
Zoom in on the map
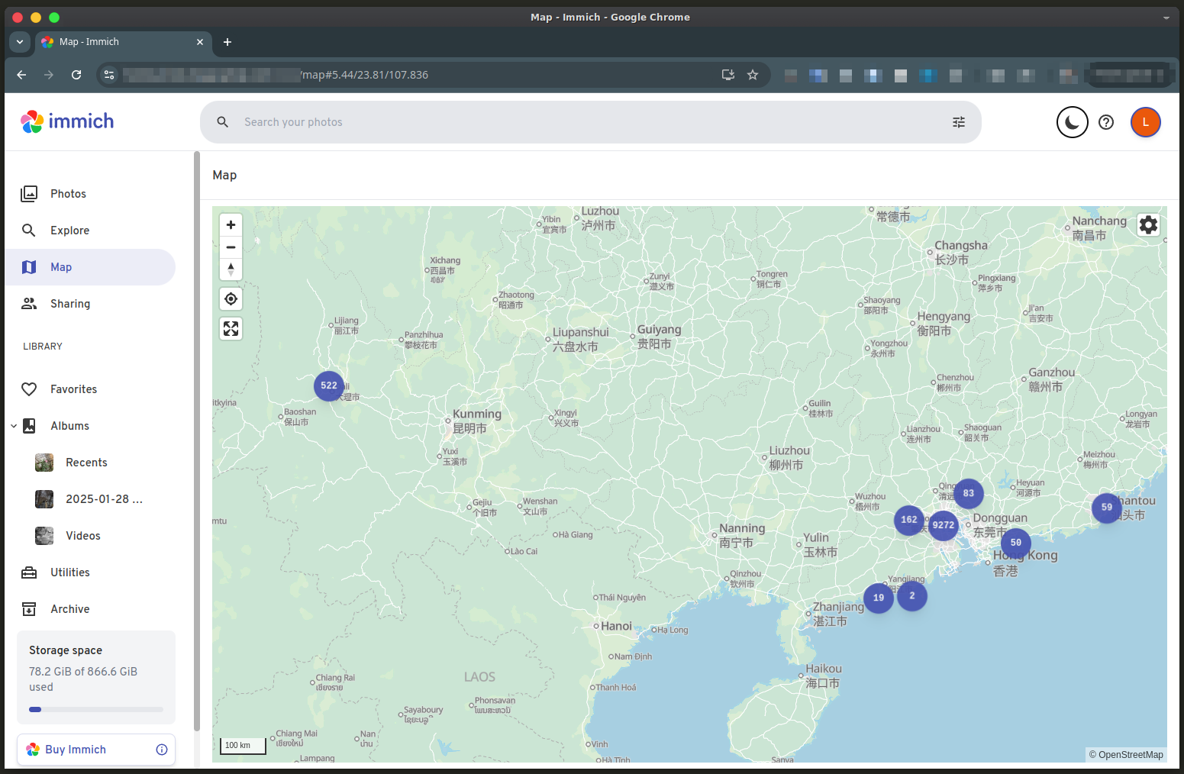[231, 225]
